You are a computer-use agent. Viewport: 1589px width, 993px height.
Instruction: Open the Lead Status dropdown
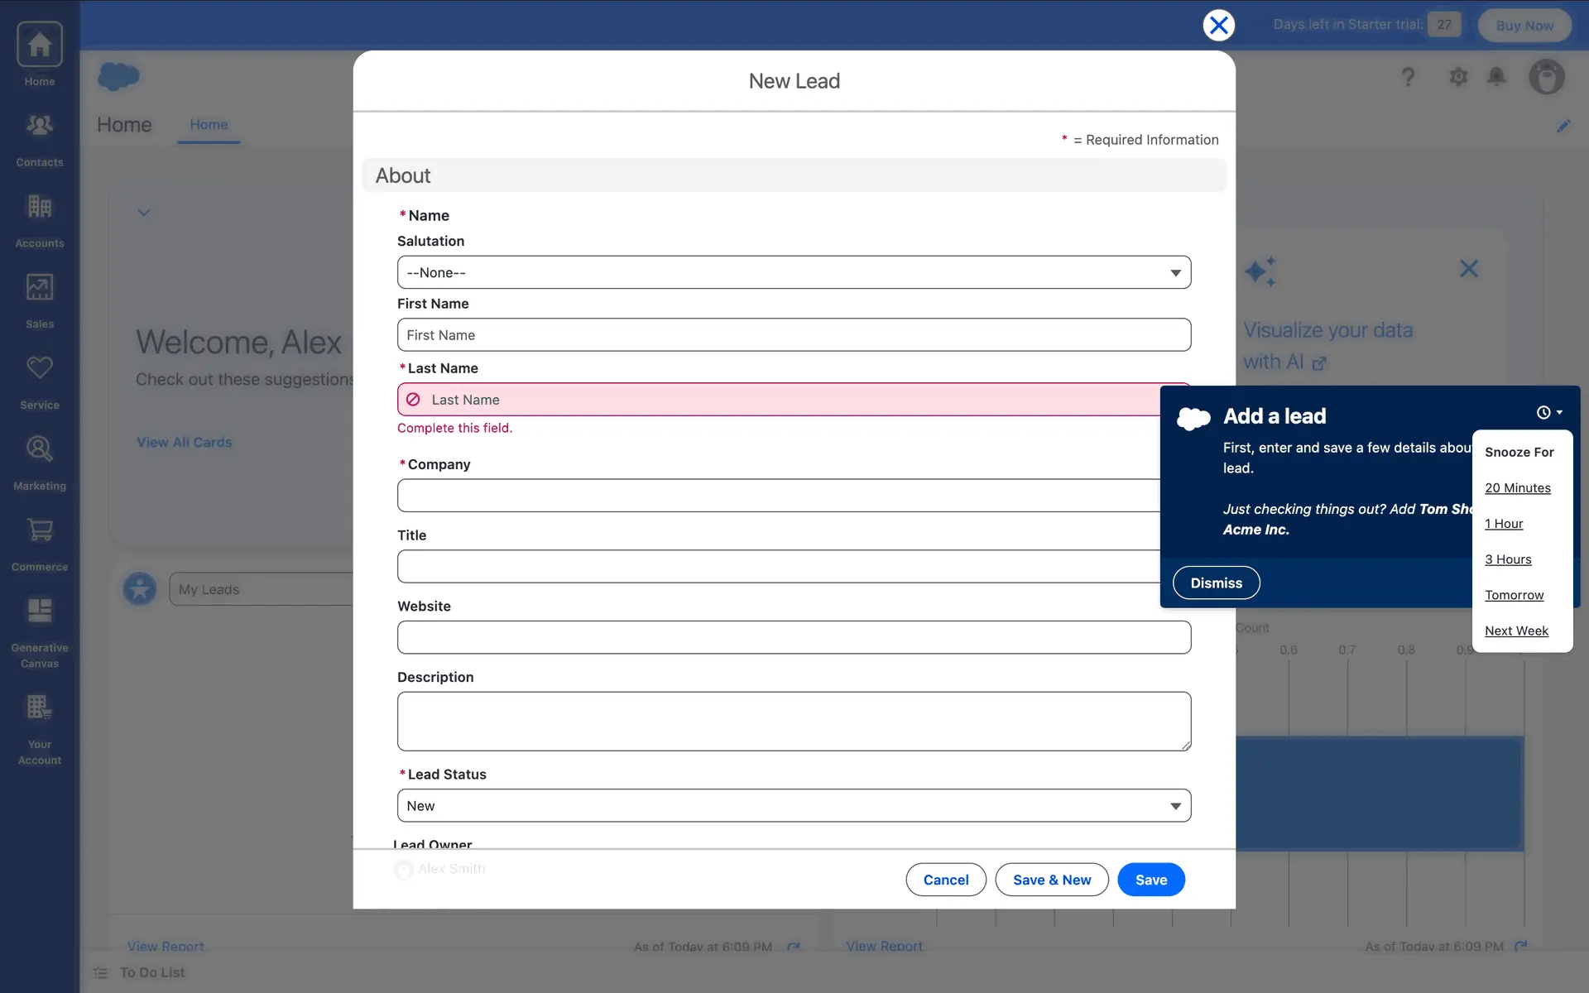(x=794, y=805)
